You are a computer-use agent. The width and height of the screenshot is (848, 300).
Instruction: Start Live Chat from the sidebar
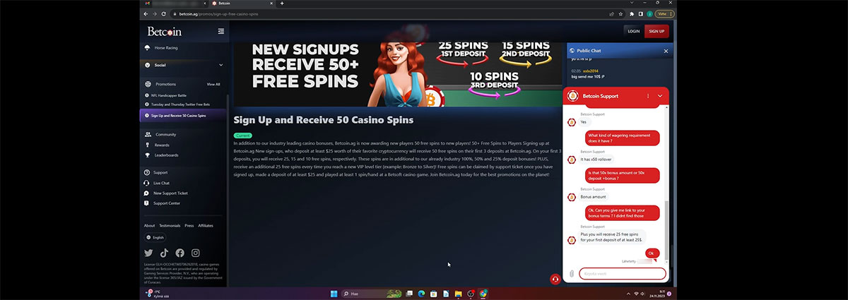[x=161, y=183]
